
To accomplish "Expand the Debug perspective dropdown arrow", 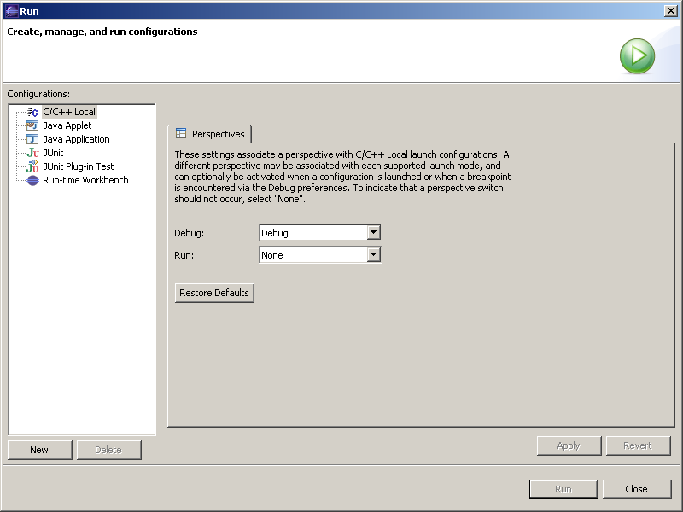I will (373, 233).
